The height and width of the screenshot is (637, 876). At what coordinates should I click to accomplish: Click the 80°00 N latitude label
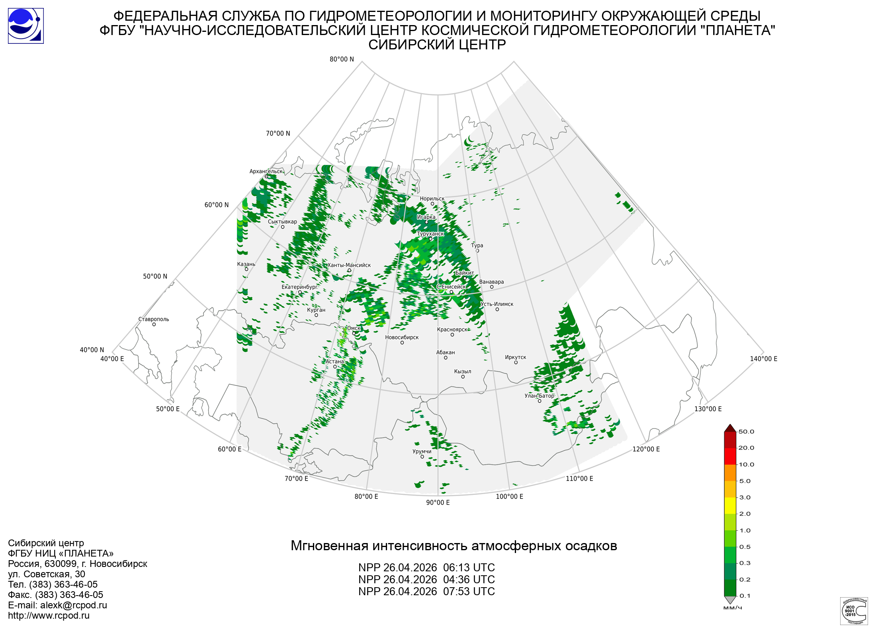[x=341, y=59]
